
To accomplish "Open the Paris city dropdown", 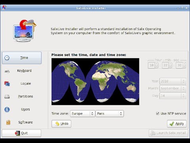I will pos(110,114).
